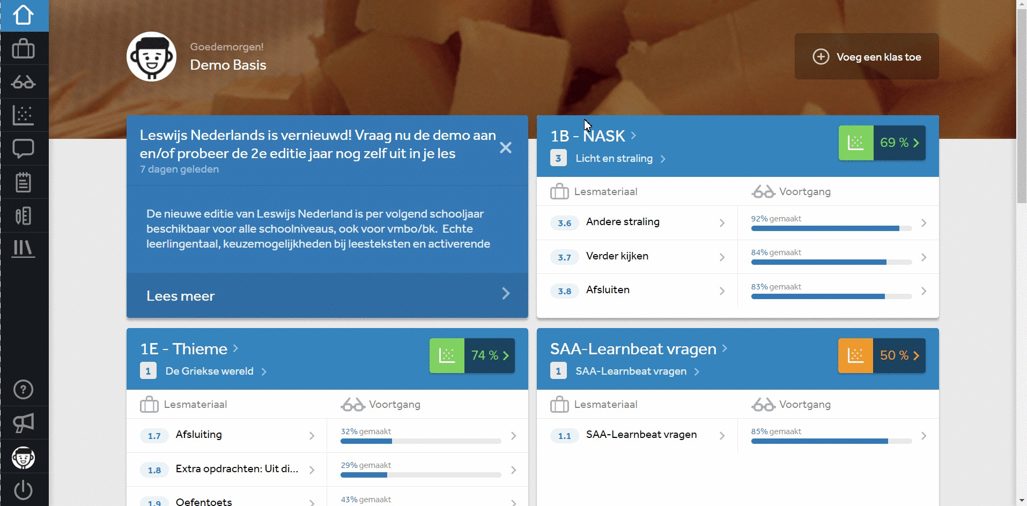Click the 85% gemaakt progress bar
Image resolution: width=1027 pixels, height=506 pixels.
click(831, 441)
